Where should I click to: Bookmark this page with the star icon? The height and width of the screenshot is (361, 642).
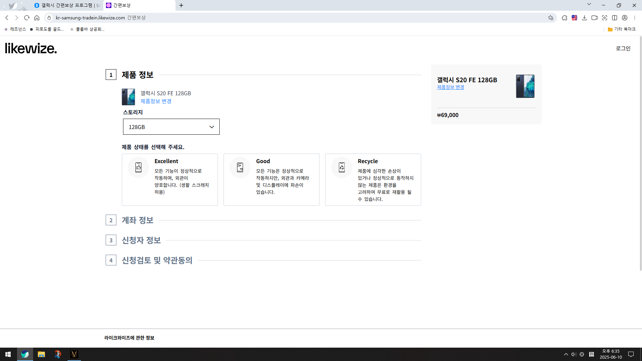click(x=551, y=18)
